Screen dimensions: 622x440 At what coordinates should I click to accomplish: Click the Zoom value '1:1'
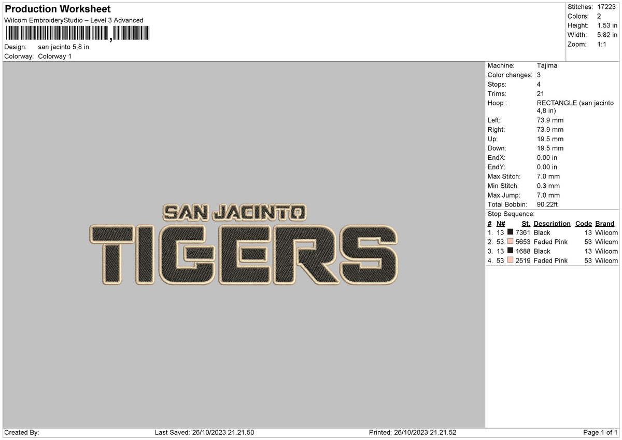pos(602,44)
